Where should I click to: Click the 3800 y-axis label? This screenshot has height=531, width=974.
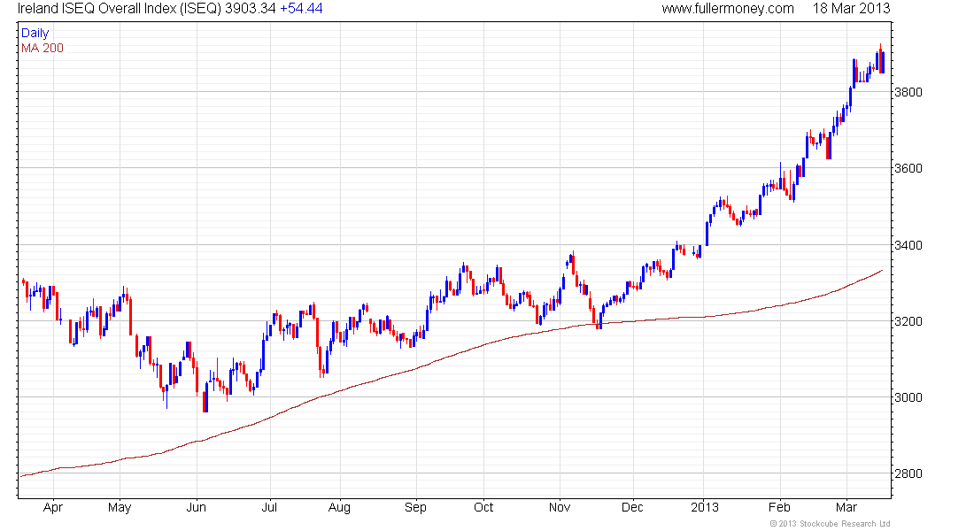pyautogui.click(x=908, y=92)
